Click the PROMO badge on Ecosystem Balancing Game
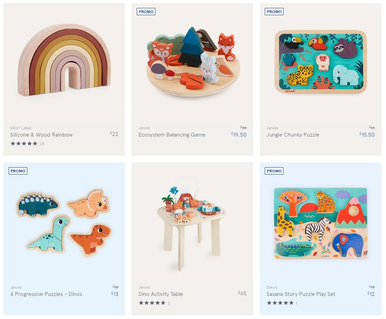Image resolution: width=386 pixels, height=319 pixels. tap(146, 12)
